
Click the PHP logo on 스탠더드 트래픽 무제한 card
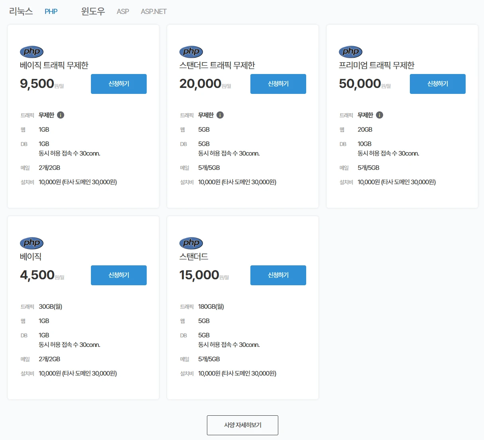click(x=191, y=52)
